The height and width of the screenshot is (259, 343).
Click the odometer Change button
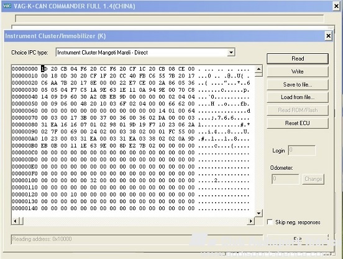click(x=313, y=179)
